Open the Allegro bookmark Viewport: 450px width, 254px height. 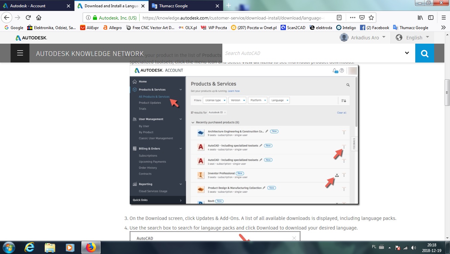pyautogui.click(x=112, y=28)
